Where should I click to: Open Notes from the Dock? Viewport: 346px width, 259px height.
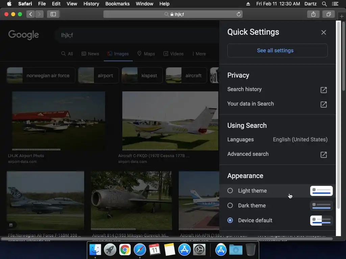pyautogui.click(x=170, y=250)
